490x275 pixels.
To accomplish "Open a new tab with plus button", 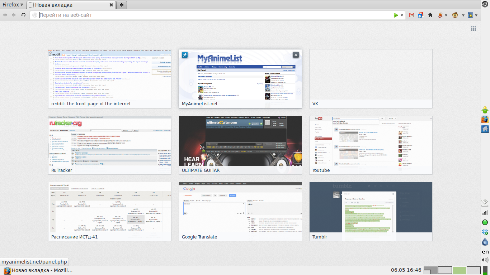I will click(x=122, y=5).
